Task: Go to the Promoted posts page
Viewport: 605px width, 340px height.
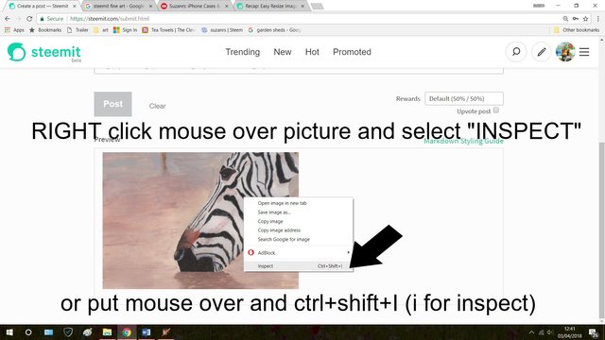Action: (x=352, y=52)
